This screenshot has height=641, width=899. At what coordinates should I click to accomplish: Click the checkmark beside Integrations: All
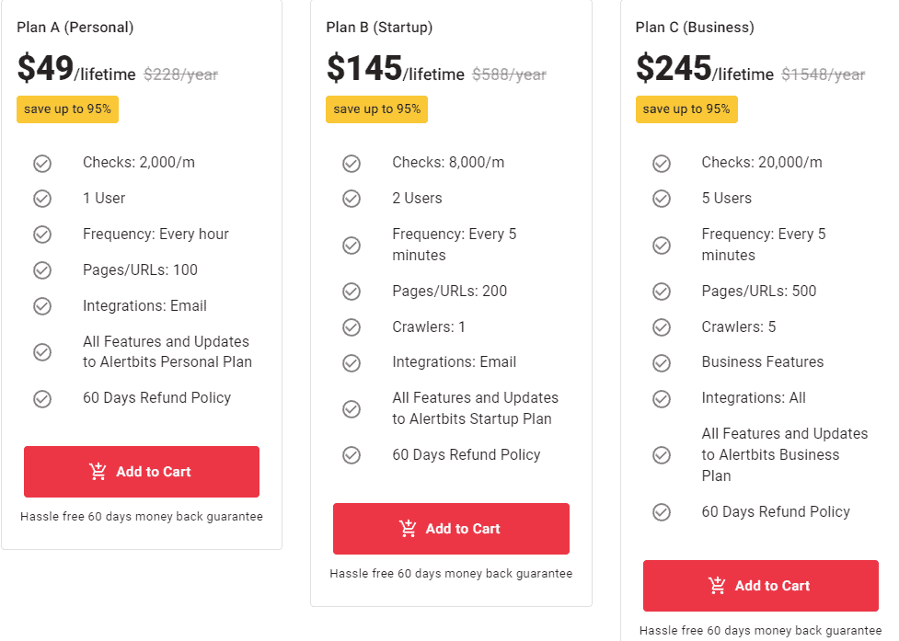pos(662,398)
